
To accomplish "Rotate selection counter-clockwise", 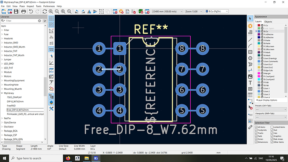I will 77,11.
